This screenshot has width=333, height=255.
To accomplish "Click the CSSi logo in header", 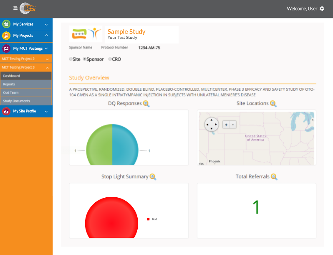I will click(x=28, y=8).
